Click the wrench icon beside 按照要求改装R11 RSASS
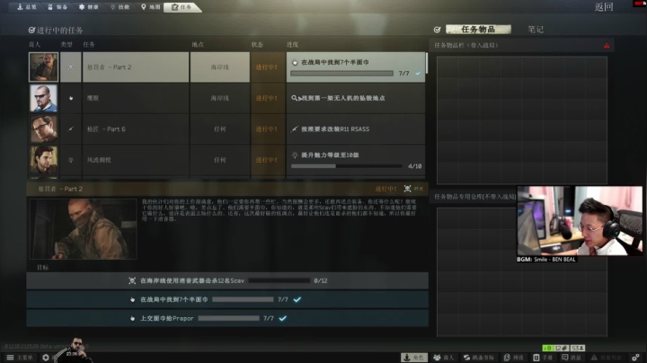The width and height of the screenshot is (647, 363). [x=294, y=129]
